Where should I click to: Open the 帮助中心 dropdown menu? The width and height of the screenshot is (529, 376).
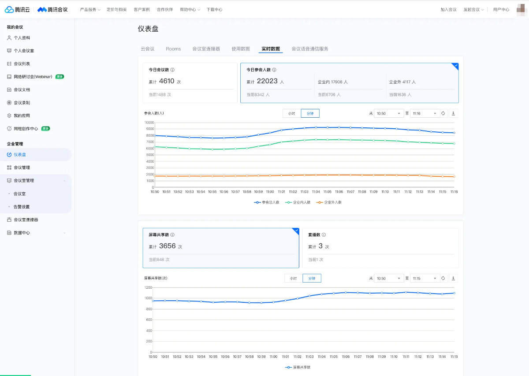point(190,9)
